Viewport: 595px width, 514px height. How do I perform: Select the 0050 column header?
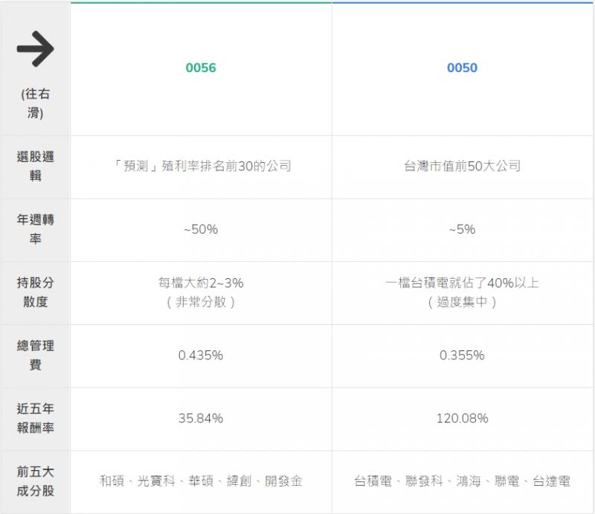(x=462, y=68)
